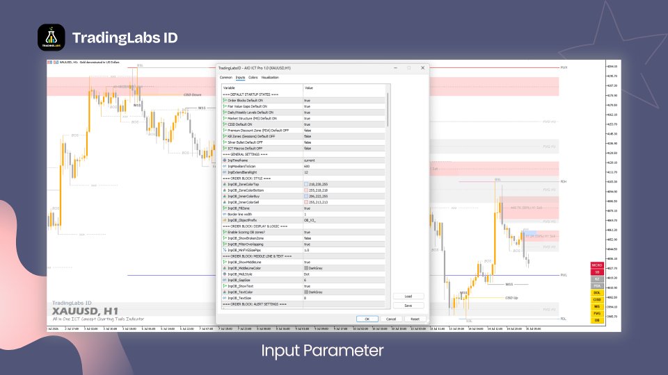Click the Reset button

pyautogui.click(x=415, y=319)
